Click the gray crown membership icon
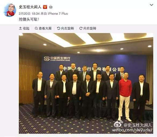 [51, 7]
